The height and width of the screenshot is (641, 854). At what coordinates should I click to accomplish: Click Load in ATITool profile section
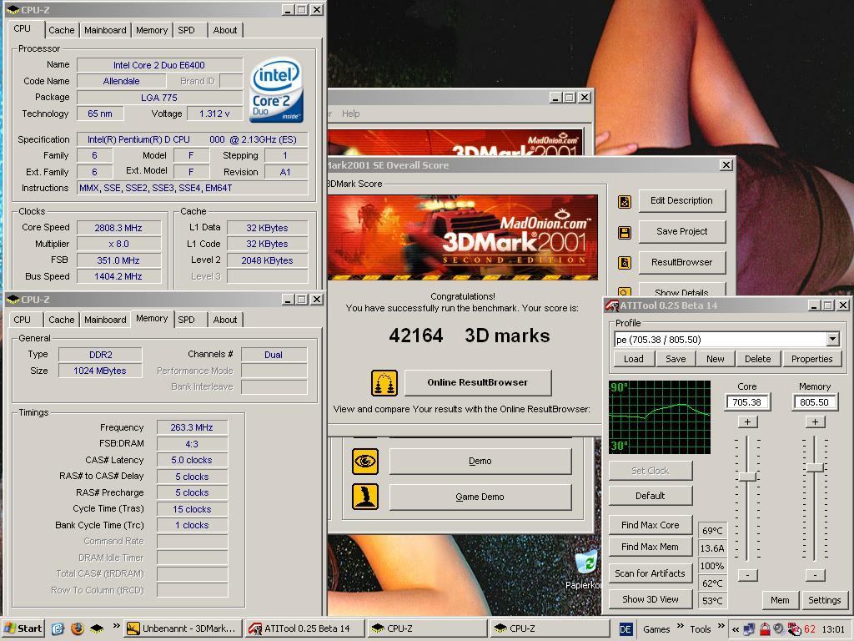click(634, 359)
